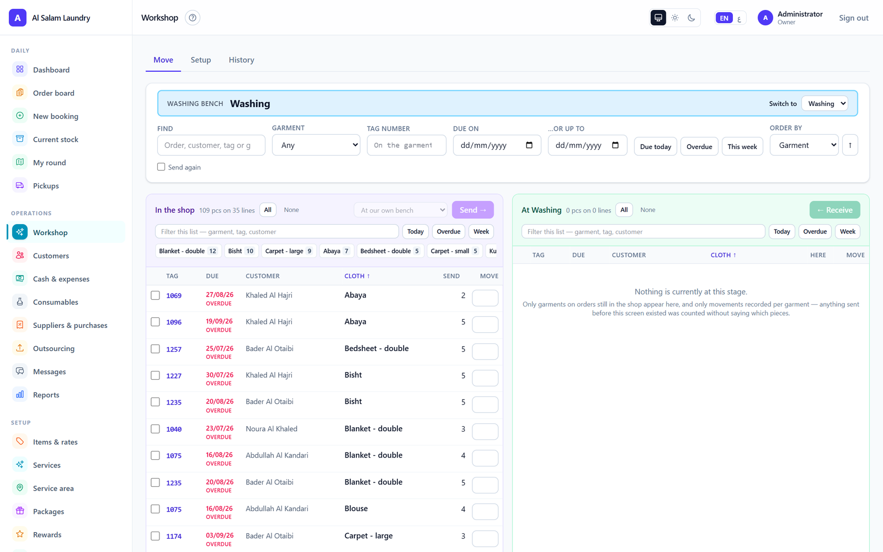Open the Due on date picker
The image size is (883, 552).
(529, 145)
